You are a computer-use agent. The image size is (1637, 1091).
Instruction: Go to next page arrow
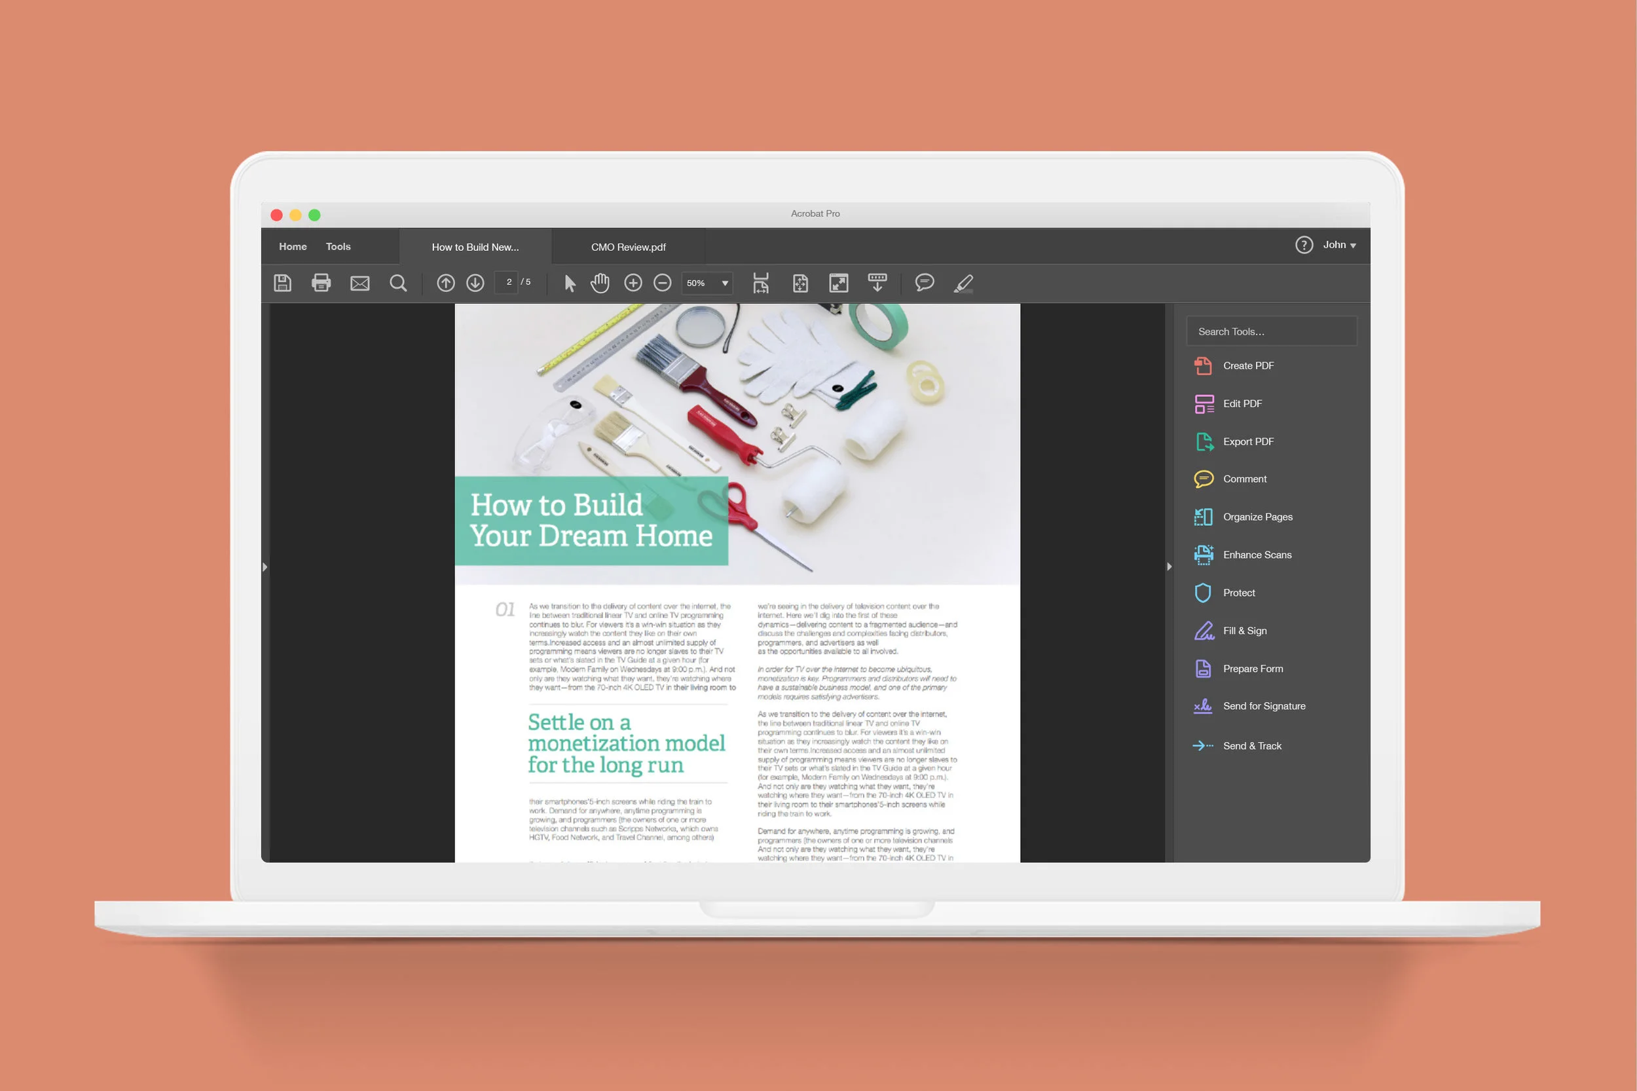tap(475, 283)
